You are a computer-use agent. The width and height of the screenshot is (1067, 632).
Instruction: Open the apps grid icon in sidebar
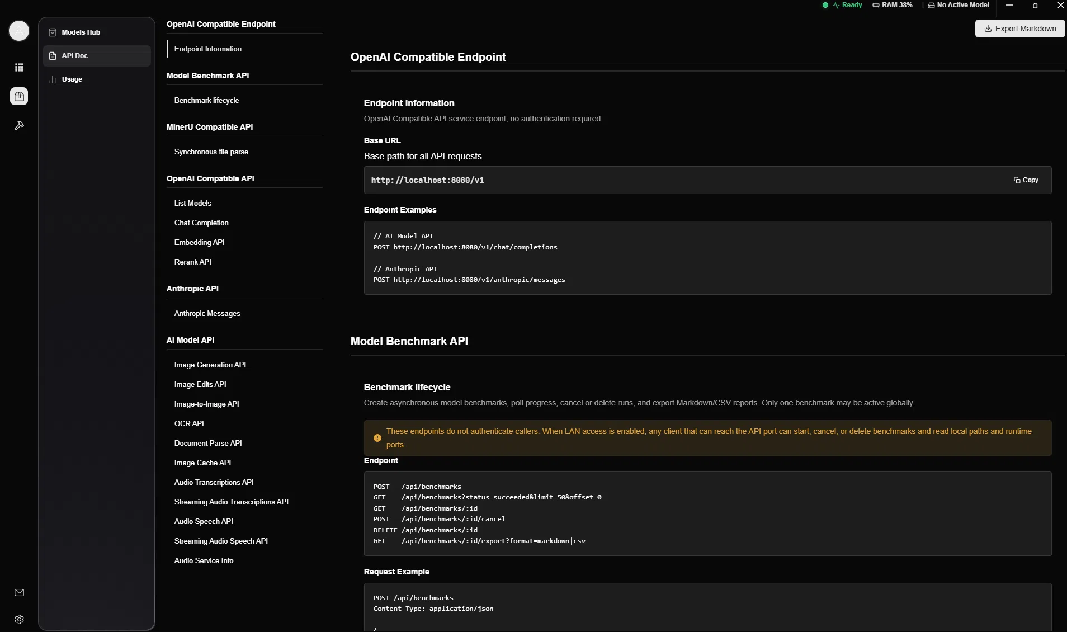coord(19,68)
